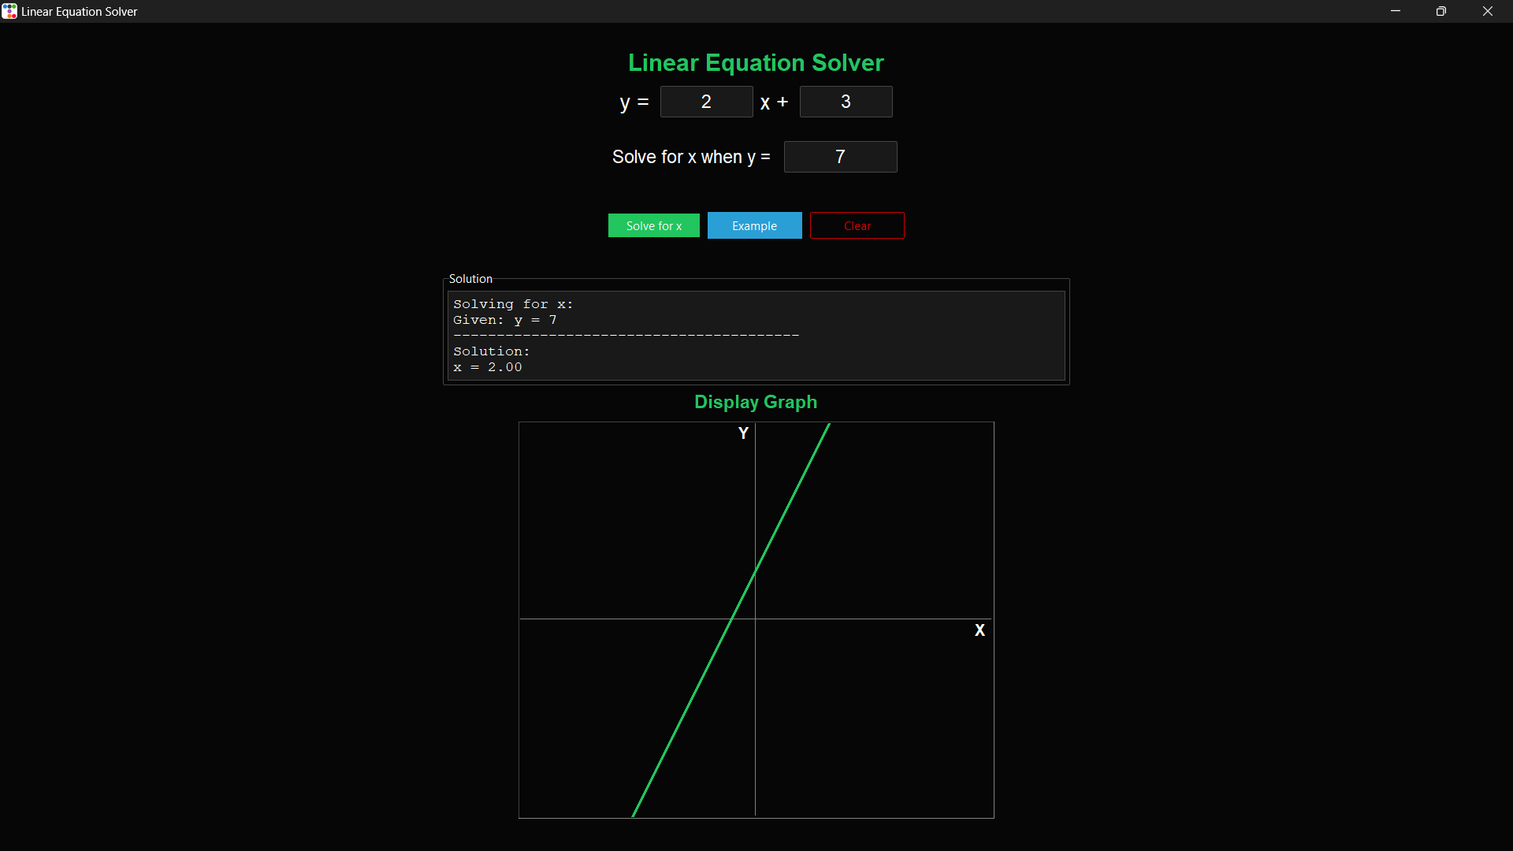Click the Solve for x when y label
Viewport: 1513px width, 851px height.
point(691,157)
